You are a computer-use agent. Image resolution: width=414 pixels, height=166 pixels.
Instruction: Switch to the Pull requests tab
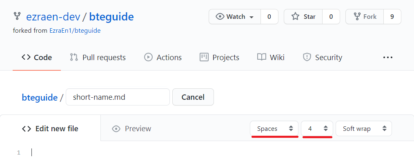(98, 57)
